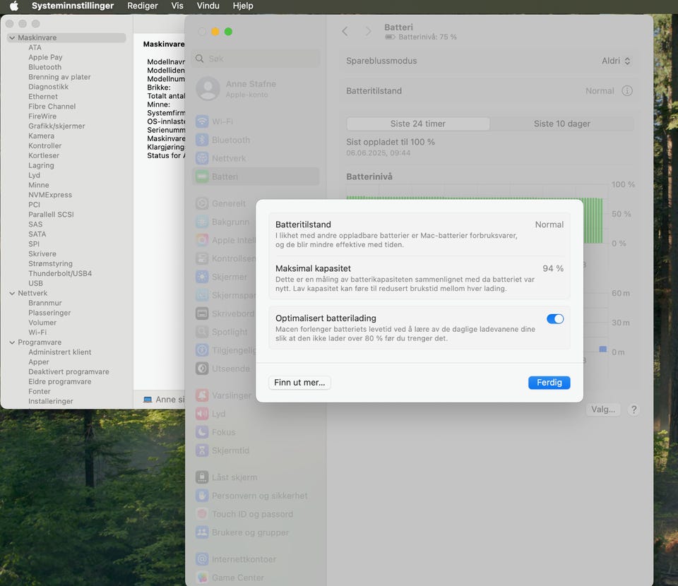Click the Fokus moon icon

pyautogui.click(x=203, y=432)
